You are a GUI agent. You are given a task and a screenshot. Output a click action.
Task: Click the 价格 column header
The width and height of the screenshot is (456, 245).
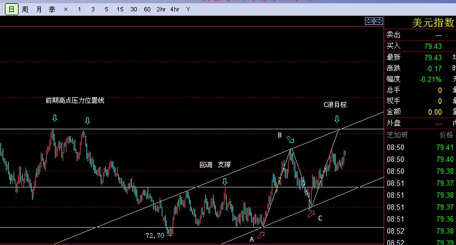tap(446, 135)
